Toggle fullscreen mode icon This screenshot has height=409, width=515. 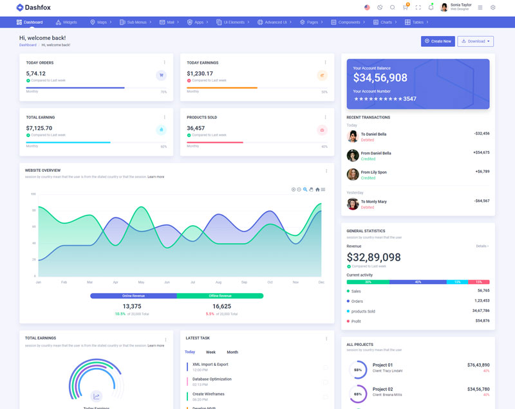click(418, 8)
